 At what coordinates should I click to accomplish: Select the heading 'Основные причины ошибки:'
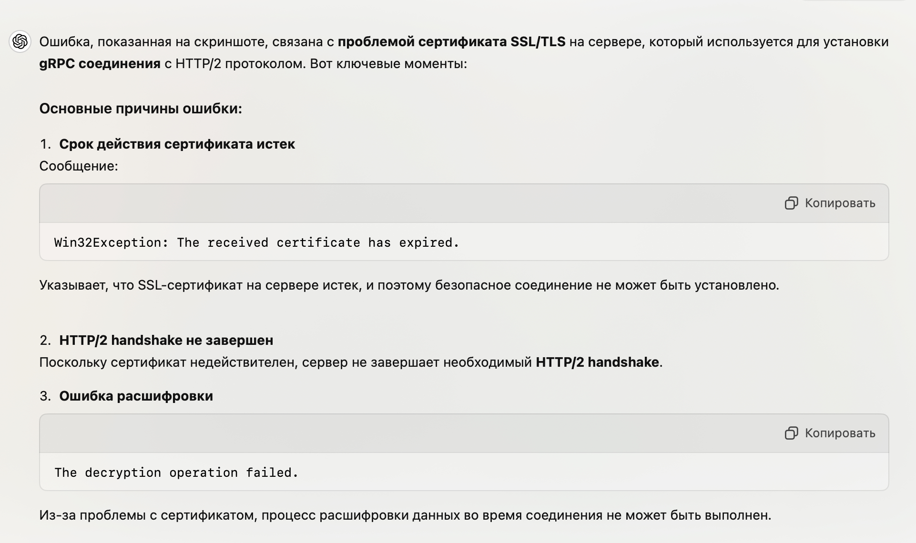pos(141,109)
